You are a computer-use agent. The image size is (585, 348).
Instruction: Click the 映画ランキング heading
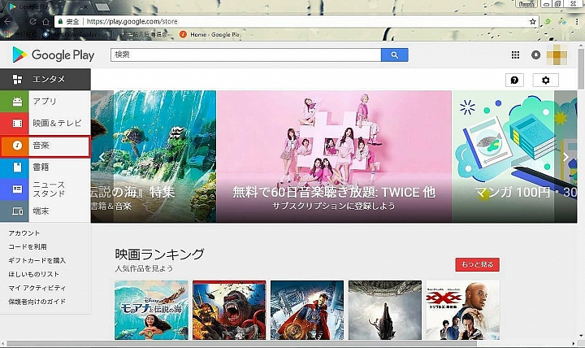pos(160,254)
